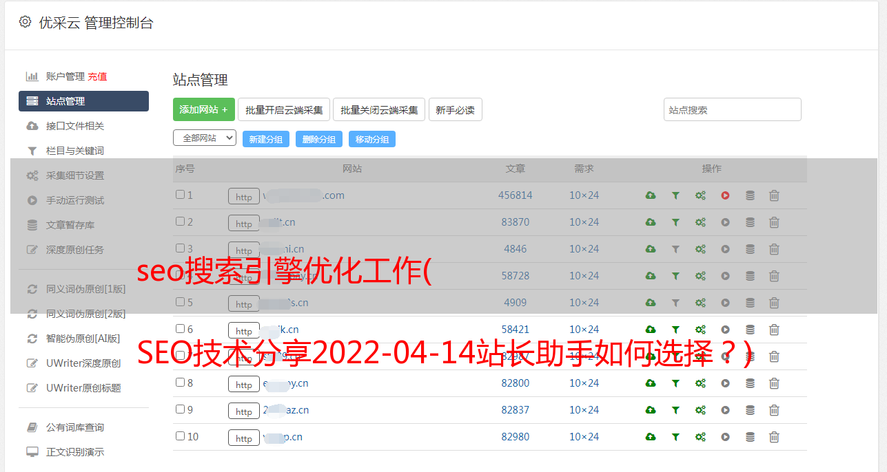Click article count 456814
This screenshot has width=887, height=472.
(516, 195)
